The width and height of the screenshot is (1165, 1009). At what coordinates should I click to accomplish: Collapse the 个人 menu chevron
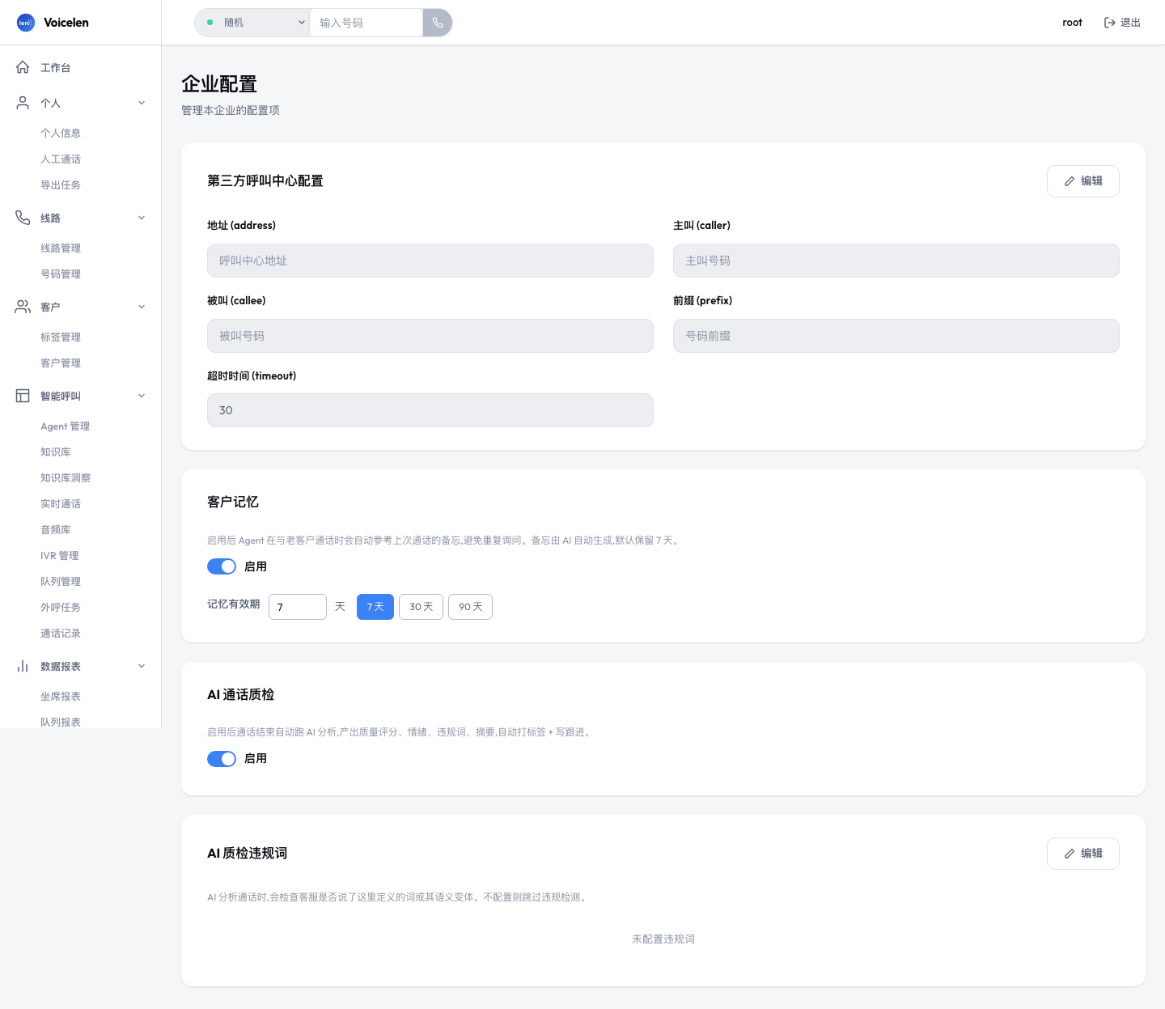(142, 103)
